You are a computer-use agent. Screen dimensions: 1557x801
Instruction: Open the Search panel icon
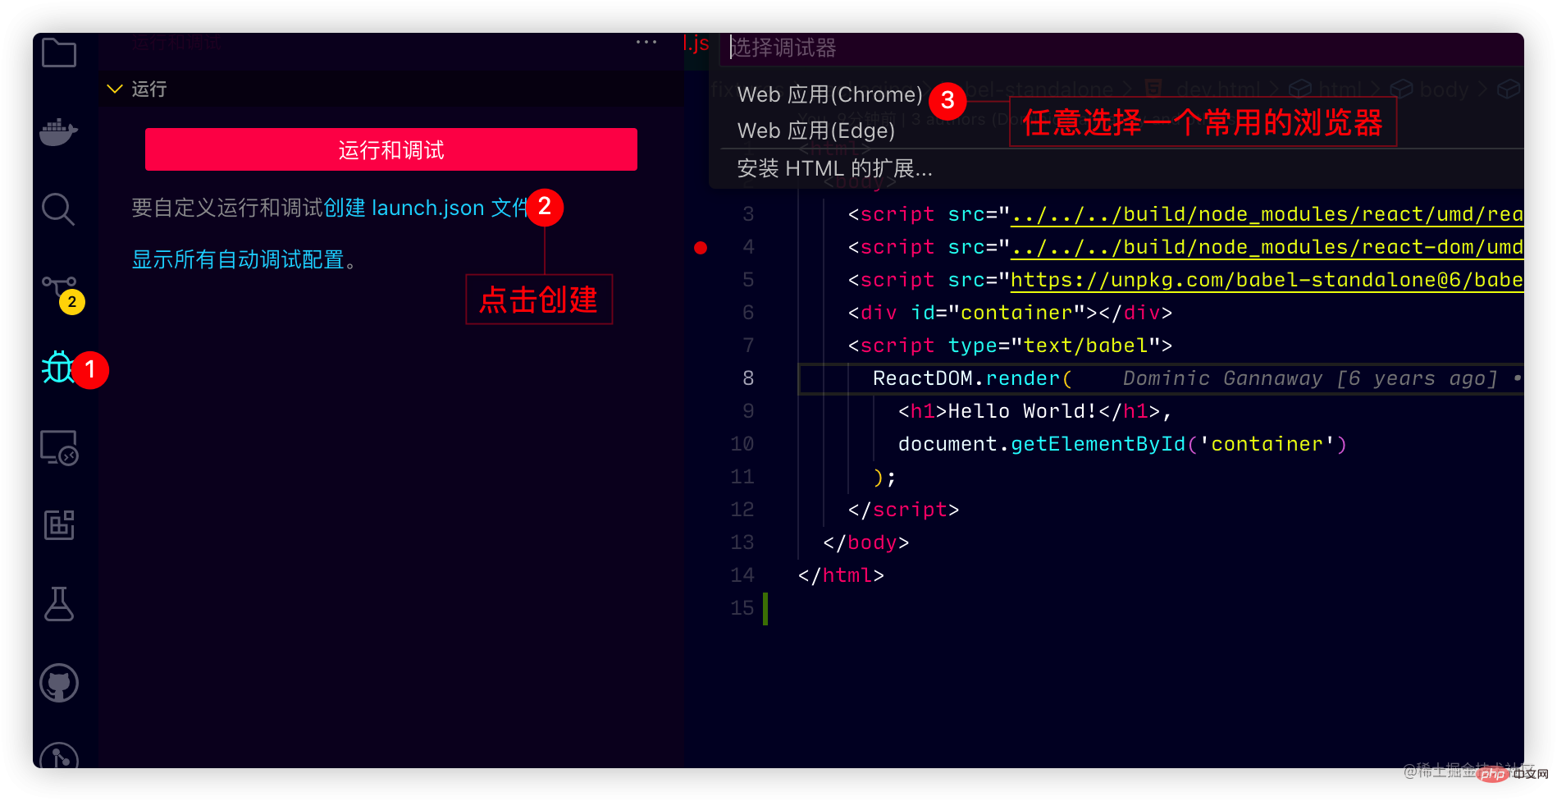[58, 209]
